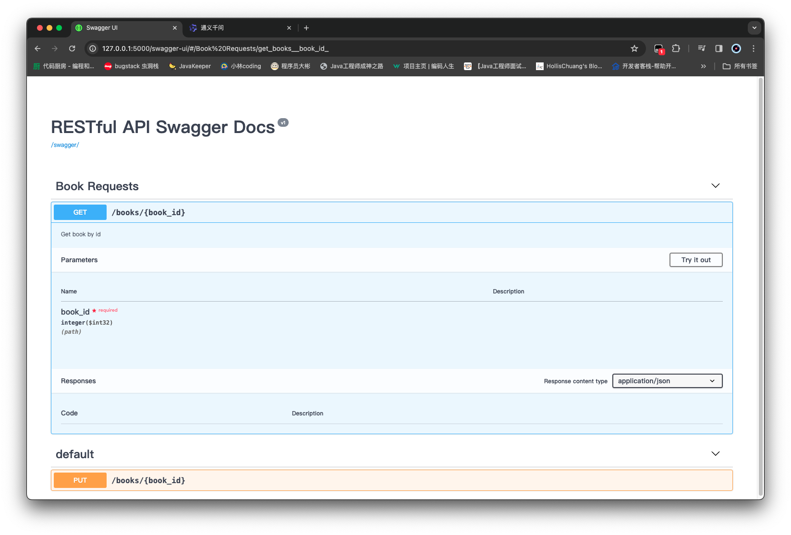Image resolution: width=791 pixels, height=535 pixels.
Task: Show more bookmarks with double chevron
Action: pos(704,66)
